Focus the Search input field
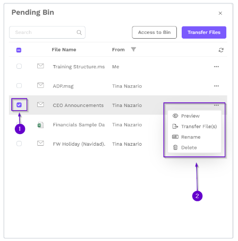The height and width of the screenshot is (241, 238). (47, 32)
